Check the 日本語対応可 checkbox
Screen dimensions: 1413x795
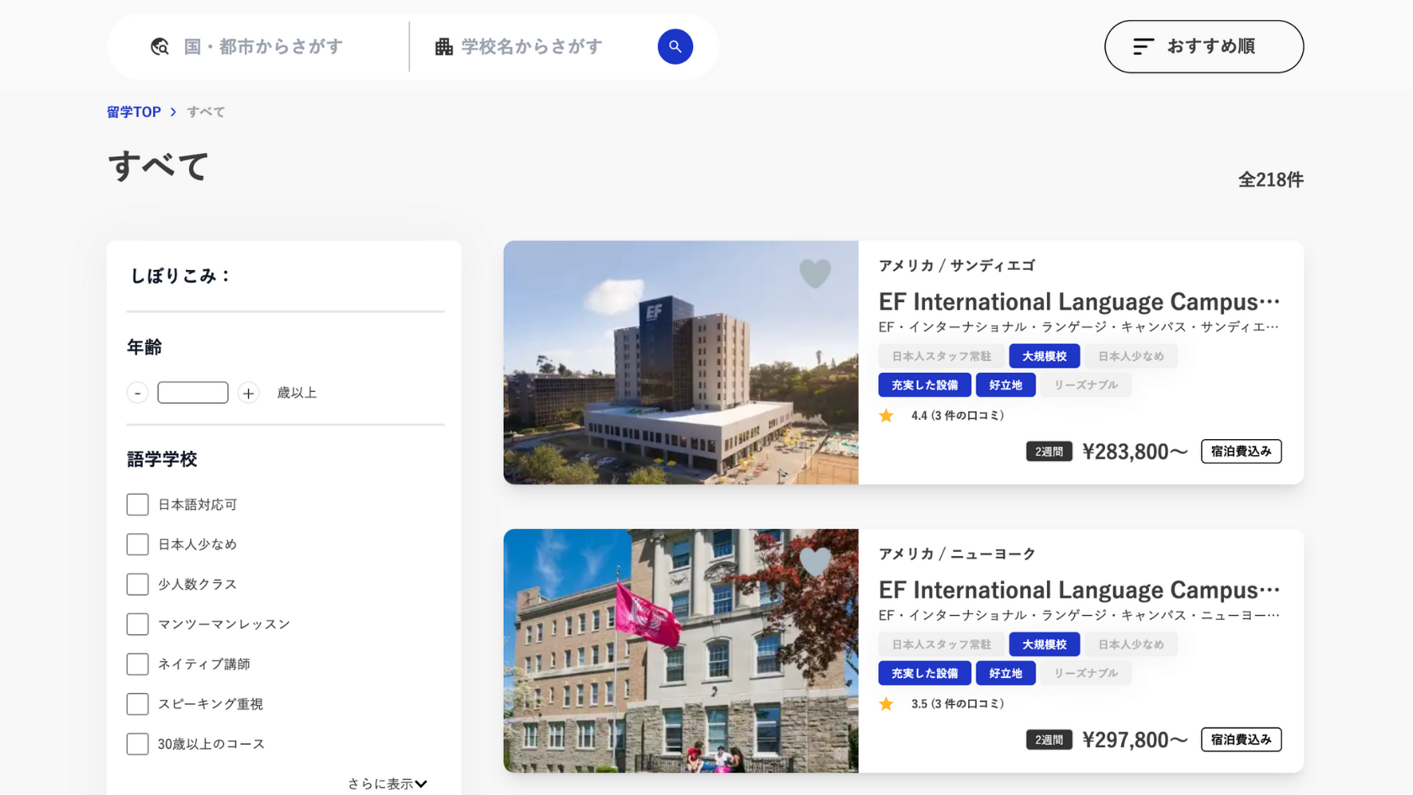tap(138, 505)
